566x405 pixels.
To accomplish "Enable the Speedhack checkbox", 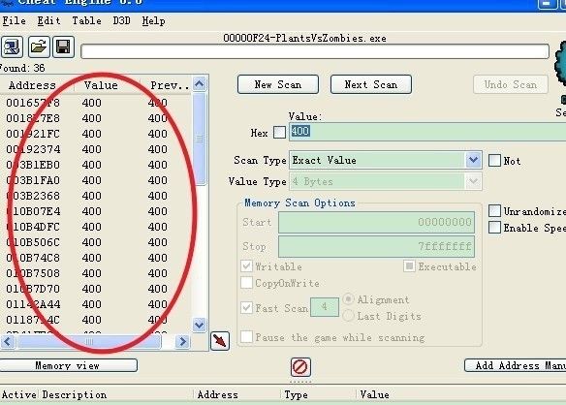I will 494,228.
